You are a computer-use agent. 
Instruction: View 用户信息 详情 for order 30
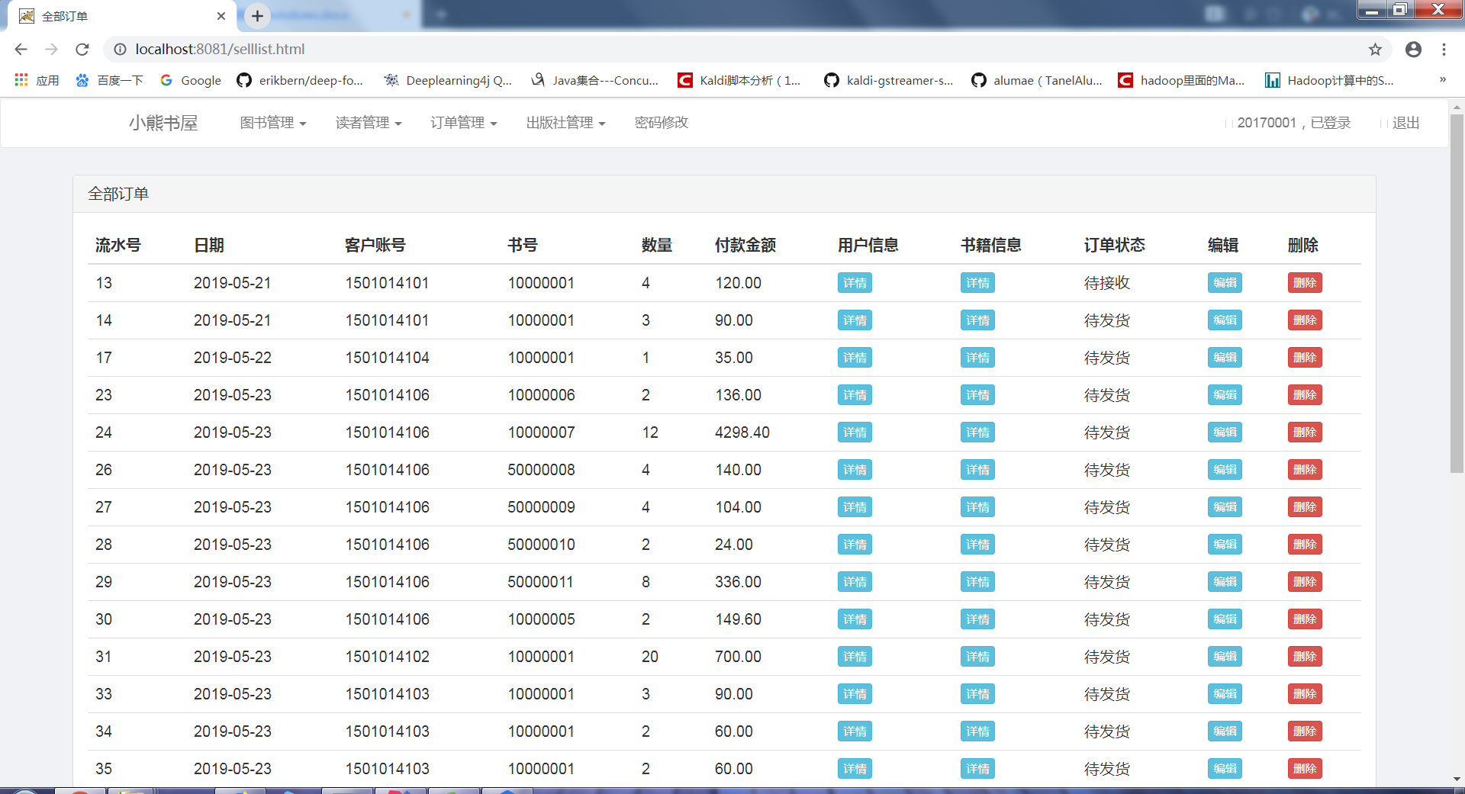click(855, 619)
